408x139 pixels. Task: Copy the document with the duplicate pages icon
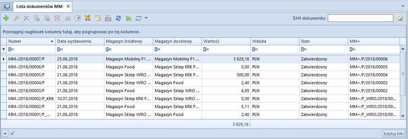coord(78,18)
